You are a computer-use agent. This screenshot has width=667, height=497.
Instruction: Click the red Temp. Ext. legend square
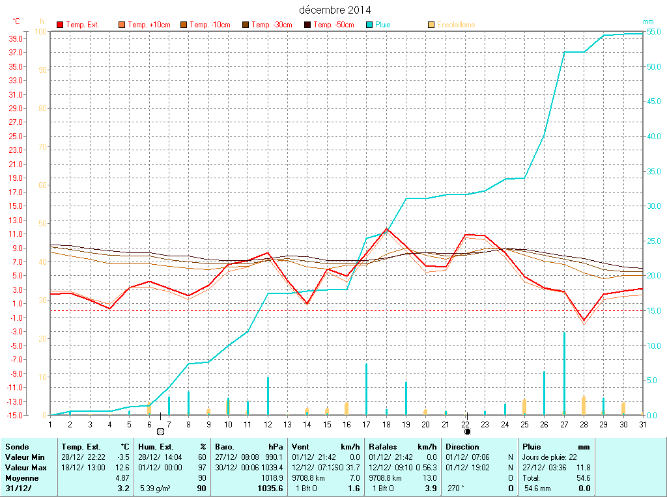coord(61,25)
